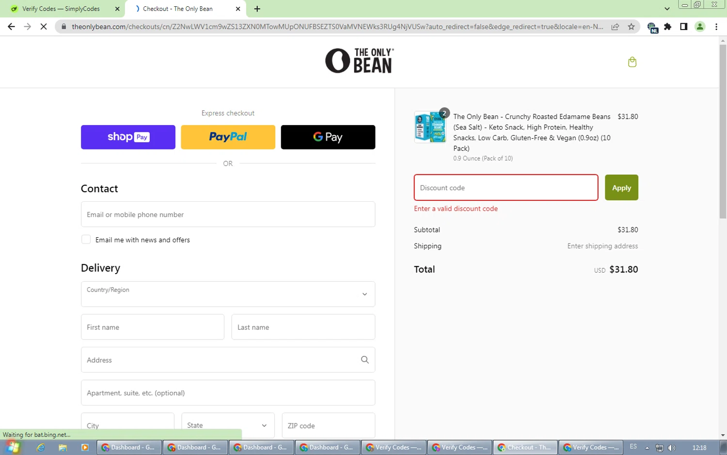The image size is (727, 455).
Task: View site info padlock icon
Action: tap(63, 27)
